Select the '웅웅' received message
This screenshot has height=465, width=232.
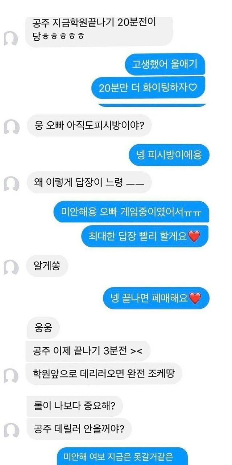(x=42, y=329)
